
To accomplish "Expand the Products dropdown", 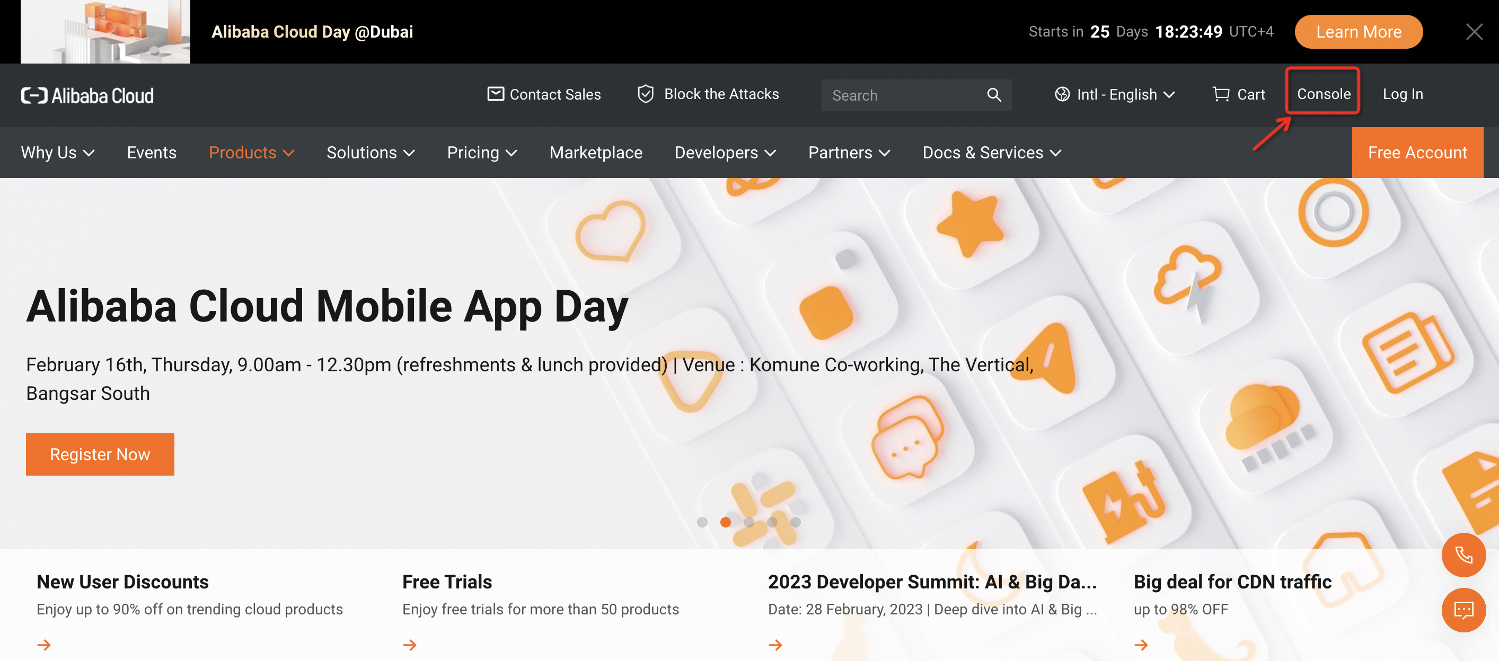I will point(251,153).
